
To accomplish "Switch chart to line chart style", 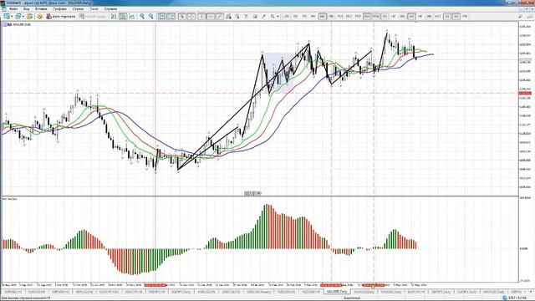I will pyautogui.click(x=132, y=17).
